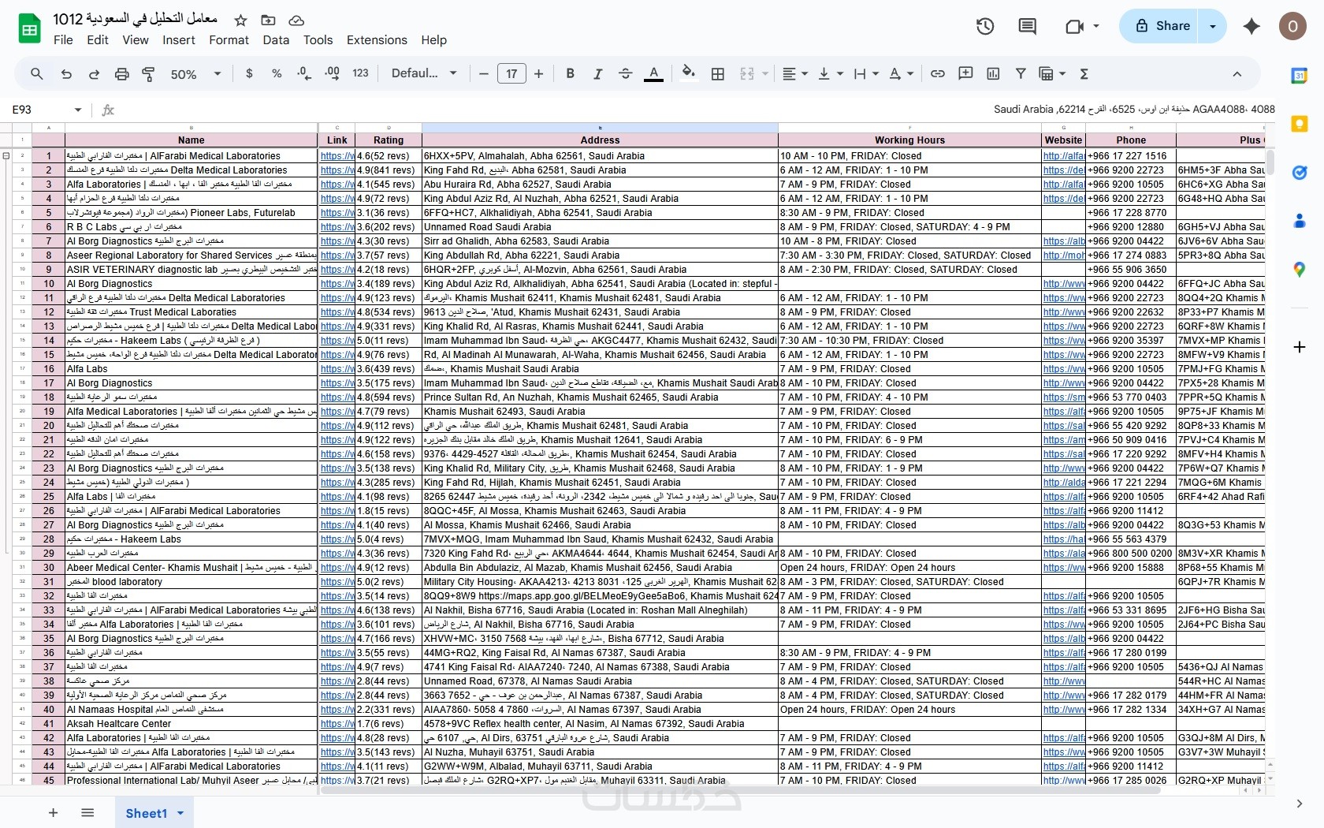Add a new sheet
1324x828 pixels.
pyautogui.click(x=53, y=813)
